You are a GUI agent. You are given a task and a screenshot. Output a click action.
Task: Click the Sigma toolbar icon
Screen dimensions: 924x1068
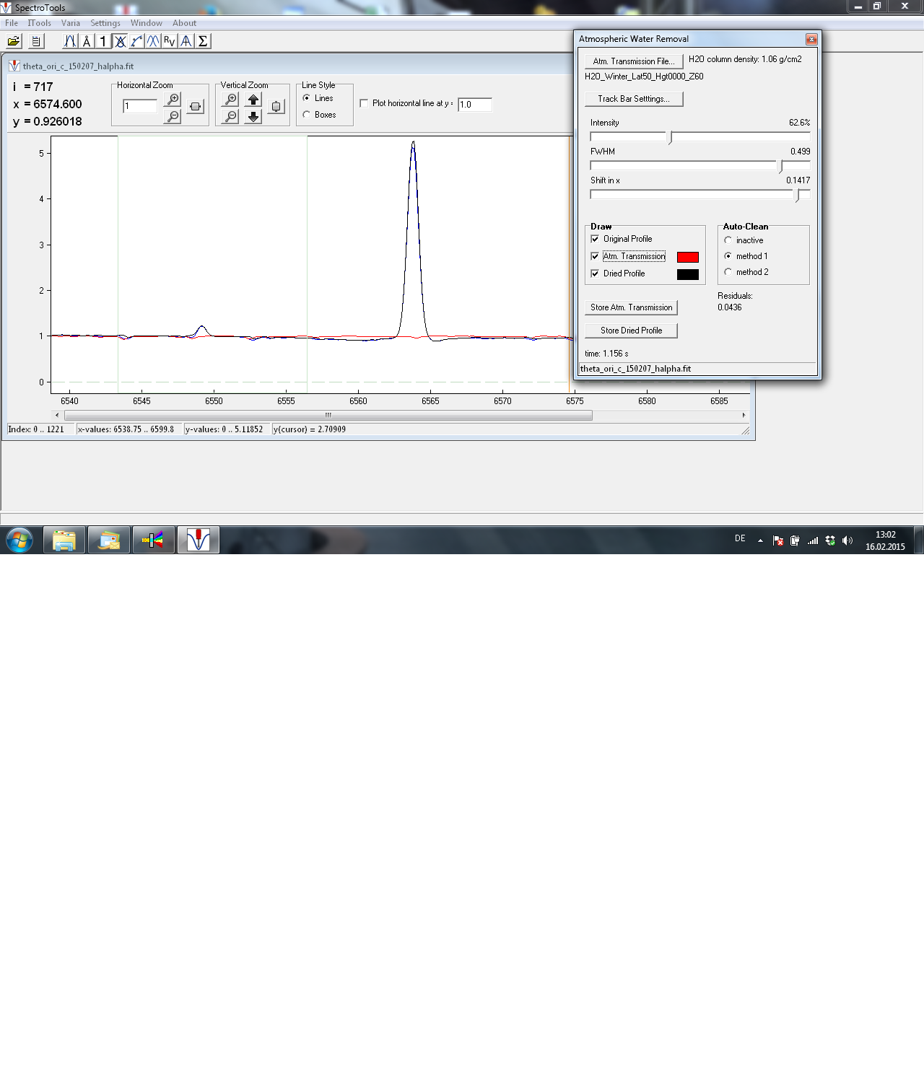pyautogui.click(x=203, y=41)
